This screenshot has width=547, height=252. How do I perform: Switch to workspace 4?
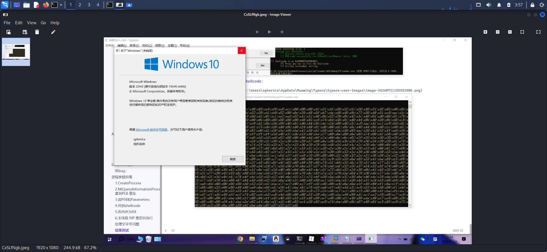[x=98, y=5]
